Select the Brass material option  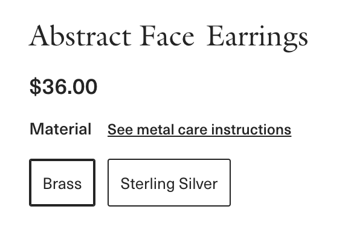pyautogui.click(x=62, y=182)
